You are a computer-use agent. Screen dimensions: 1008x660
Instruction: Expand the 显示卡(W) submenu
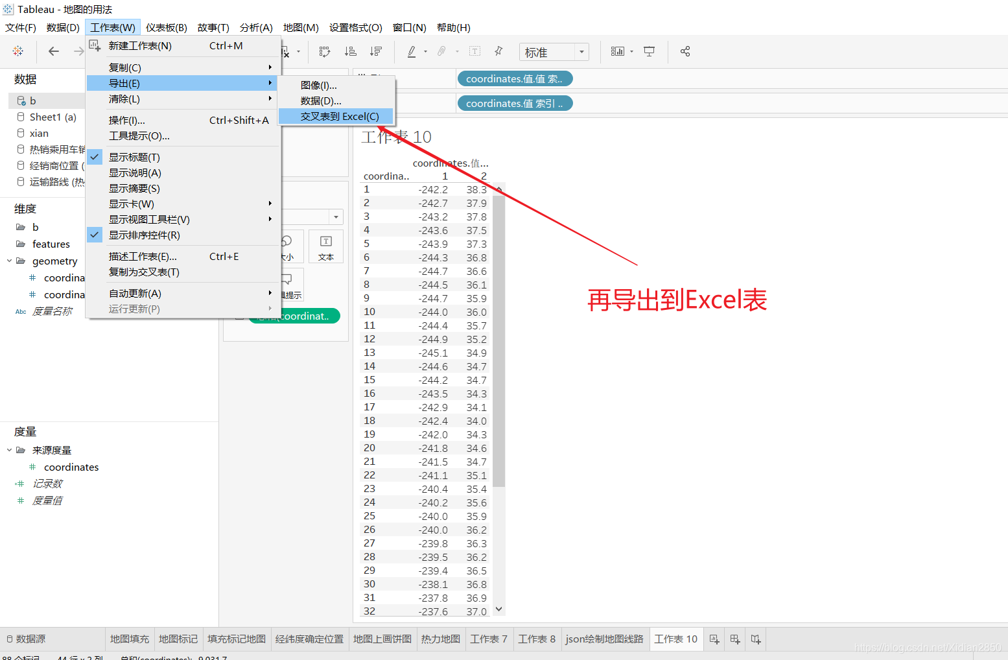183,204
